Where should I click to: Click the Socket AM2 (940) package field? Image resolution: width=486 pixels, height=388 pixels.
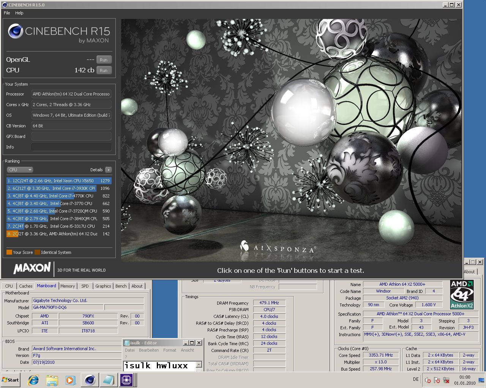pyautogui.click(x=402, y=298)
